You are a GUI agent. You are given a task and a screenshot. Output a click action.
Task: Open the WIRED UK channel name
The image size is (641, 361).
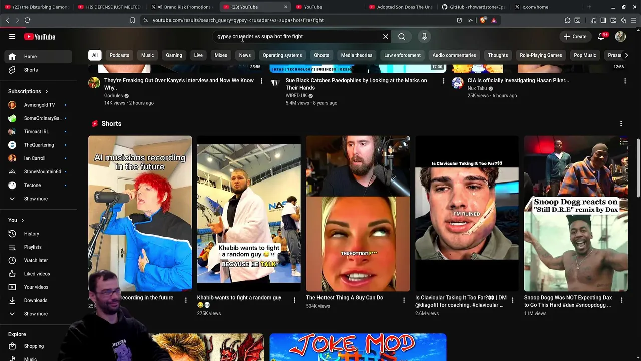(296, 96)
